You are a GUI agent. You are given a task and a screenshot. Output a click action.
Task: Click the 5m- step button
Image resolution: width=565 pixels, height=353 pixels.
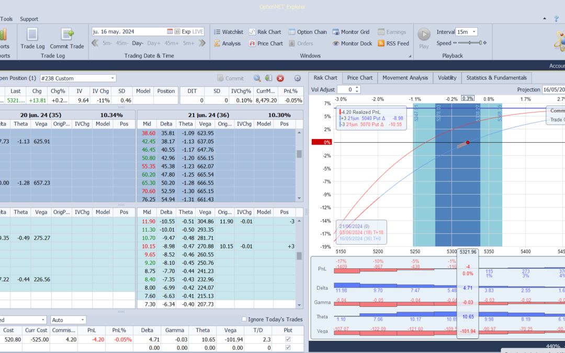107,43
